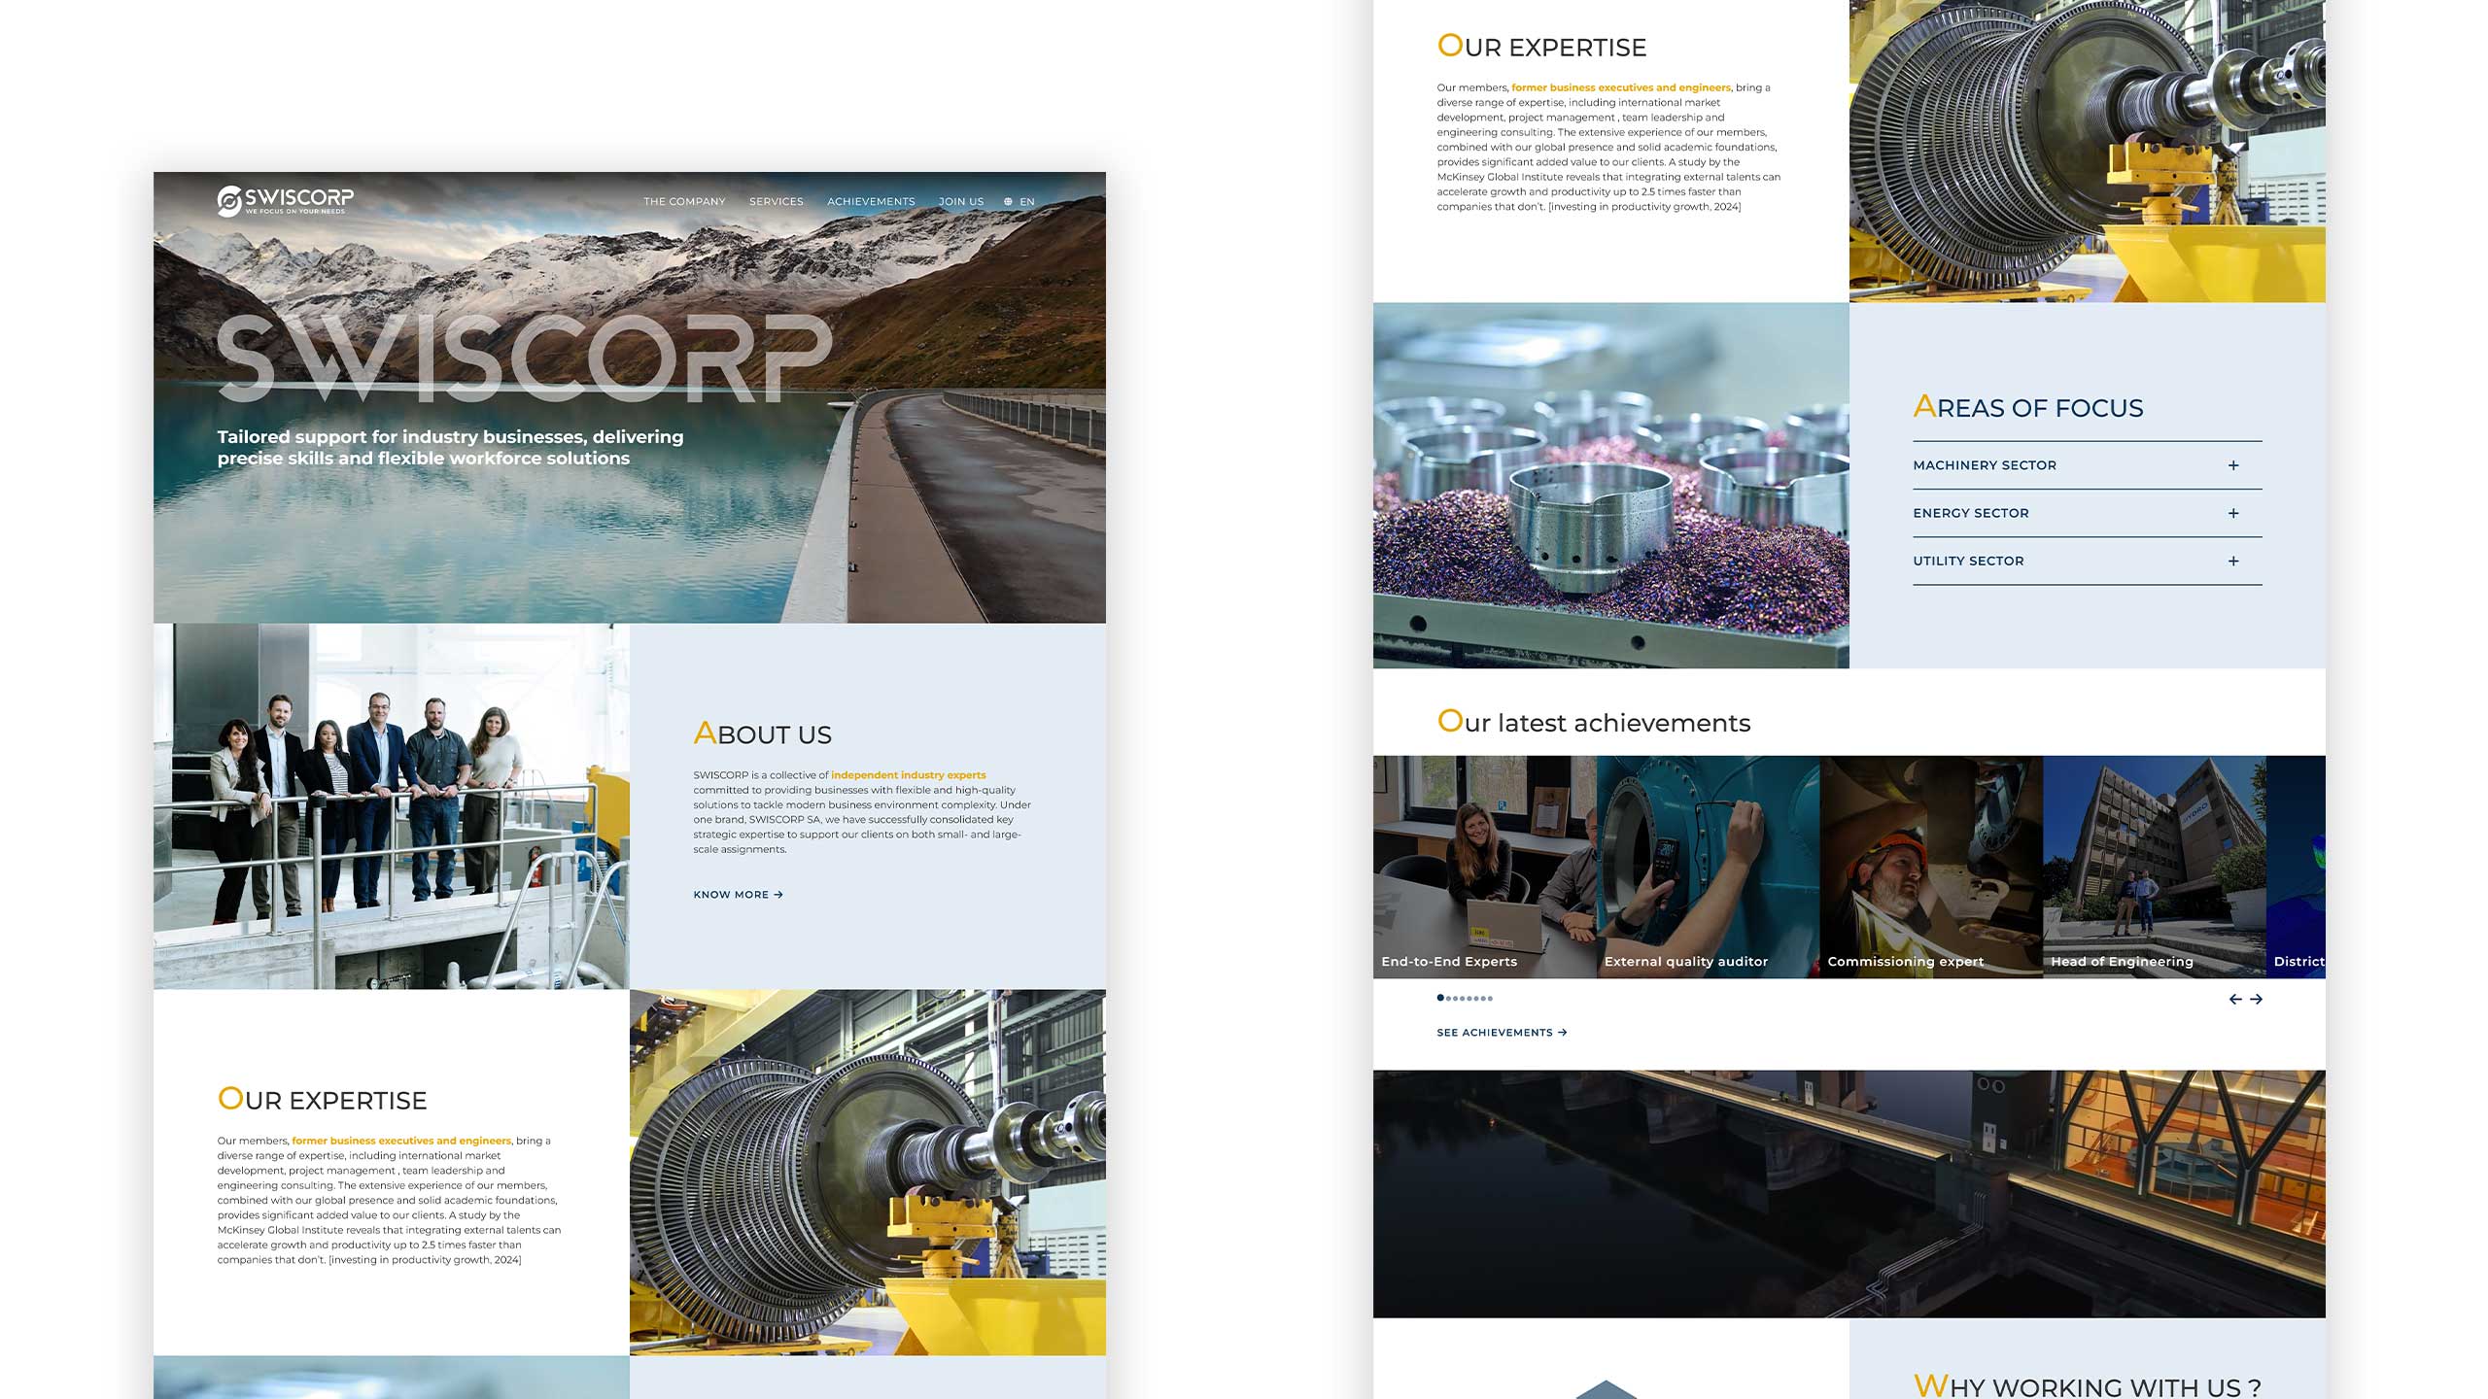Click the large SWISCORP hero title
2488x1399 pixels.
click(525, 358)
